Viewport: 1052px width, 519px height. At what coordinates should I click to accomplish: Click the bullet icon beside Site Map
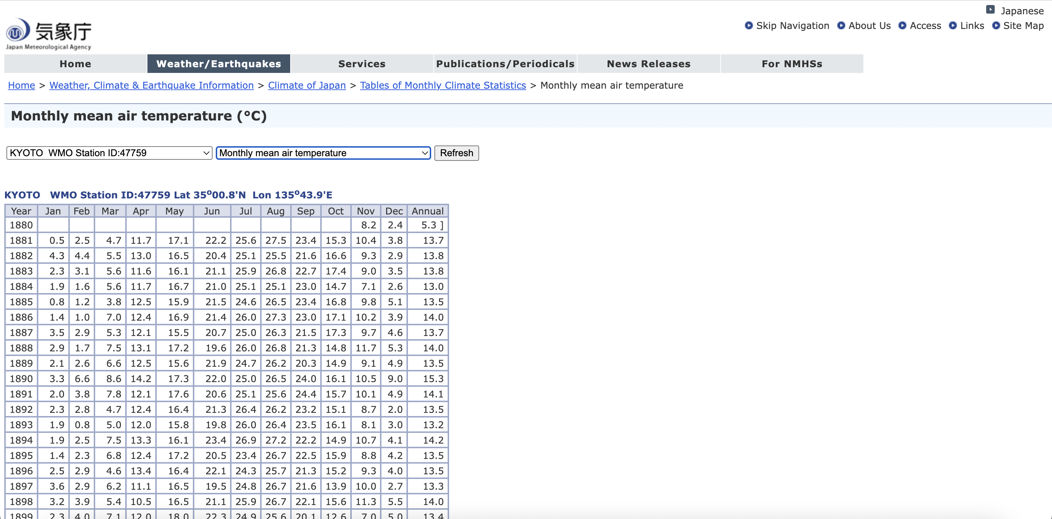(996, 25)
